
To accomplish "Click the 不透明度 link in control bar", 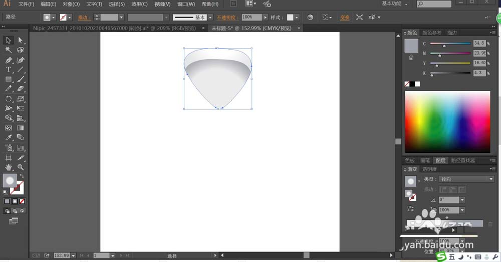I will (227, 18).
